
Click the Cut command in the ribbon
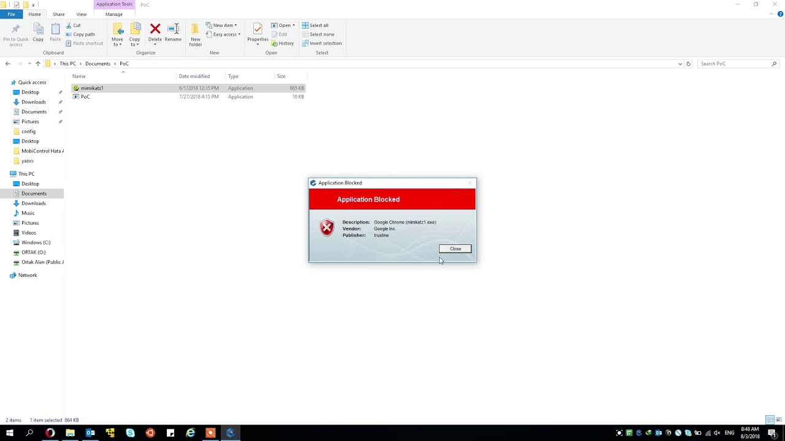coord(73,25)
